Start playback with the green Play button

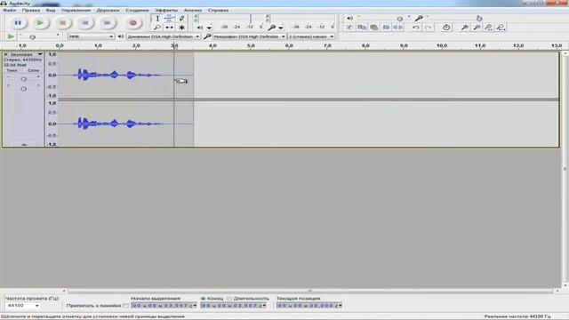point(40,23)
